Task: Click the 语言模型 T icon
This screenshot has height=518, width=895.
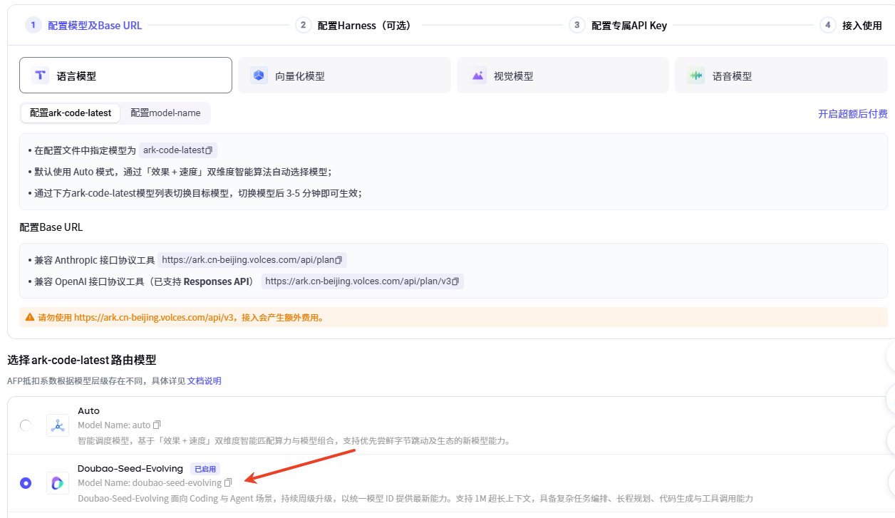Action: point(40,76)
